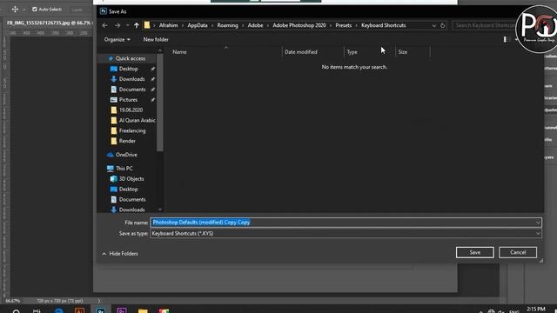Open Documents under This PC
The image size is (557, 313).
[132, 199]
